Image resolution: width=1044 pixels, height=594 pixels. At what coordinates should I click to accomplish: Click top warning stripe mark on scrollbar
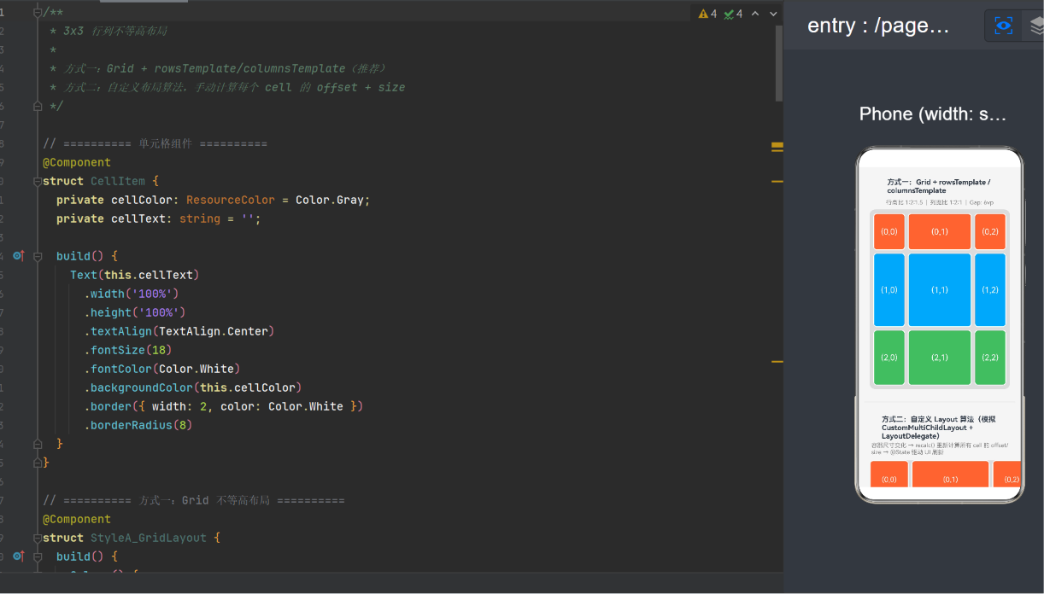(777, 147)
